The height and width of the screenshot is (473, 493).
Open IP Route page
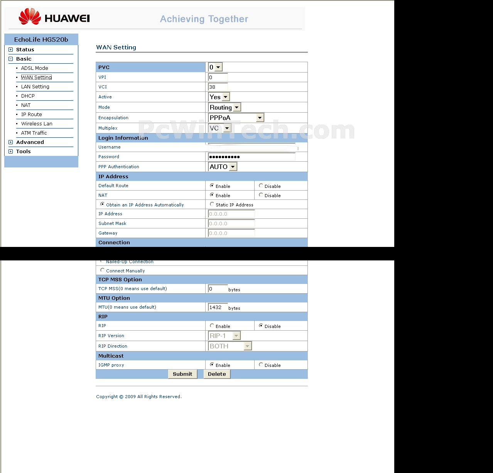pos(32,115)
